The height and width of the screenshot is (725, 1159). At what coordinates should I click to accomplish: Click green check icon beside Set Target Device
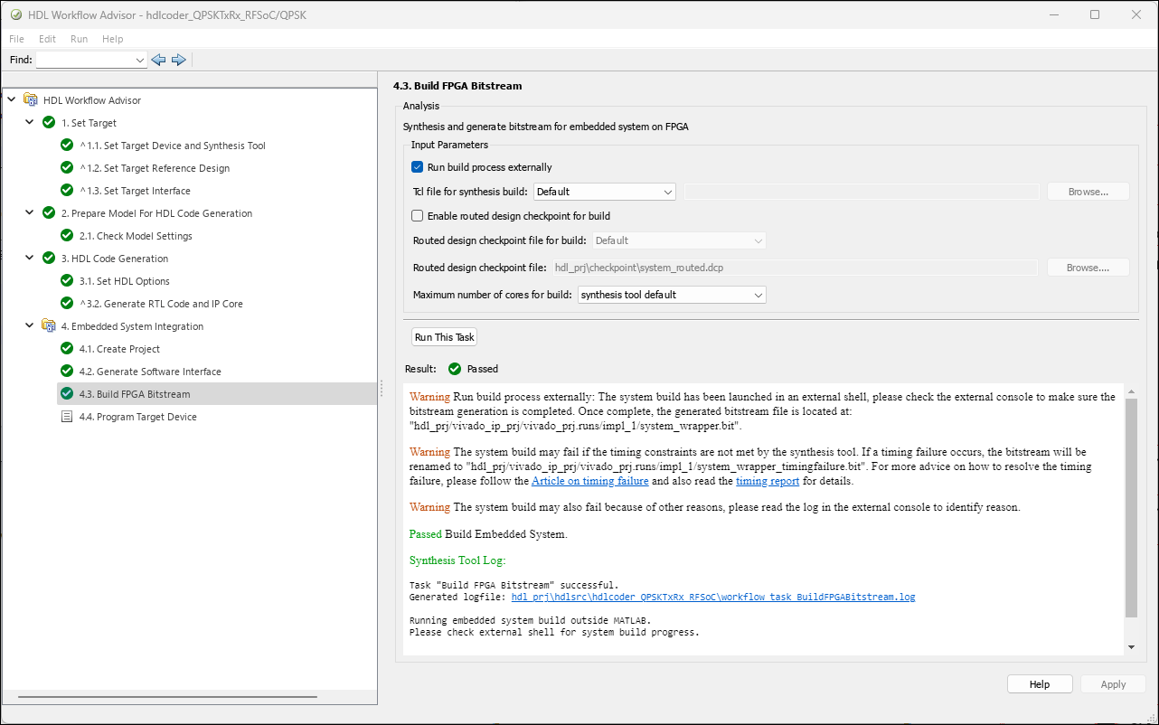click(67, 146)
